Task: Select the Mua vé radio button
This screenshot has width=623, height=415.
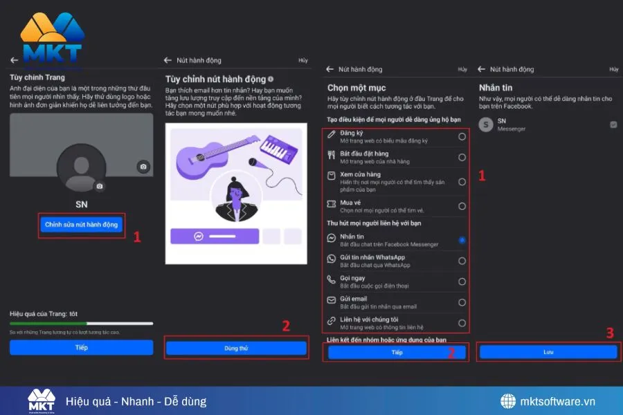Action: (462, 206)
